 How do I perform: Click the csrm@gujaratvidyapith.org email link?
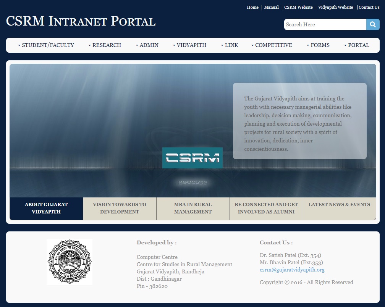point(292,270)
